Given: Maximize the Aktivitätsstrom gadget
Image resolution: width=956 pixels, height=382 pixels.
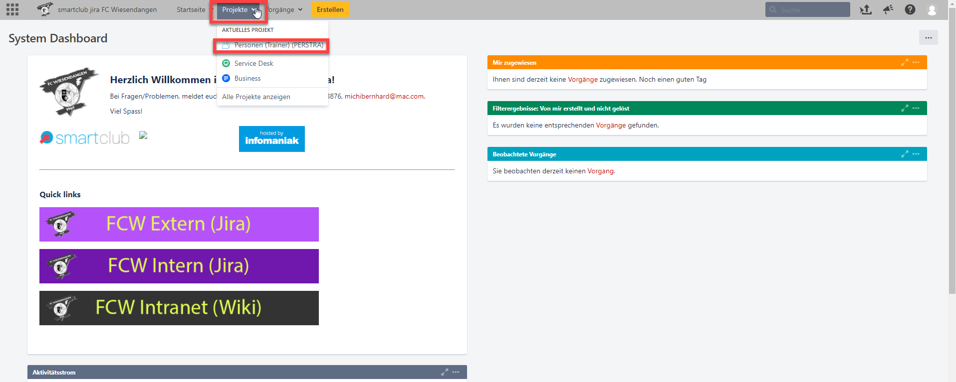Looking at the screenshot, I should (445, 372).
